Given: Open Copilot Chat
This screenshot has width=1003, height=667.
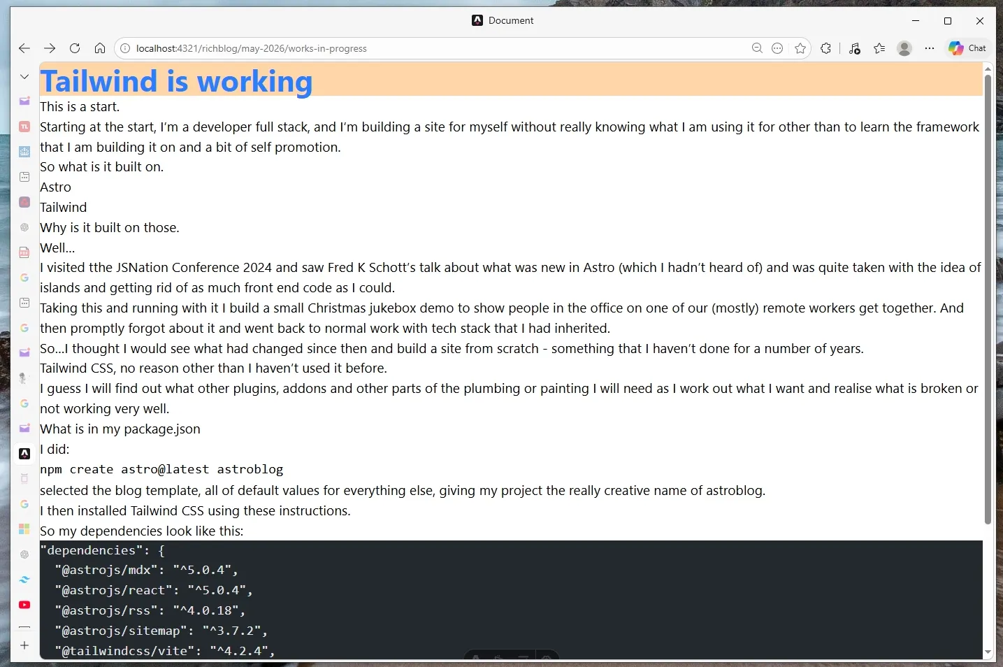Looking at the screenshot, I should (968, 48).
